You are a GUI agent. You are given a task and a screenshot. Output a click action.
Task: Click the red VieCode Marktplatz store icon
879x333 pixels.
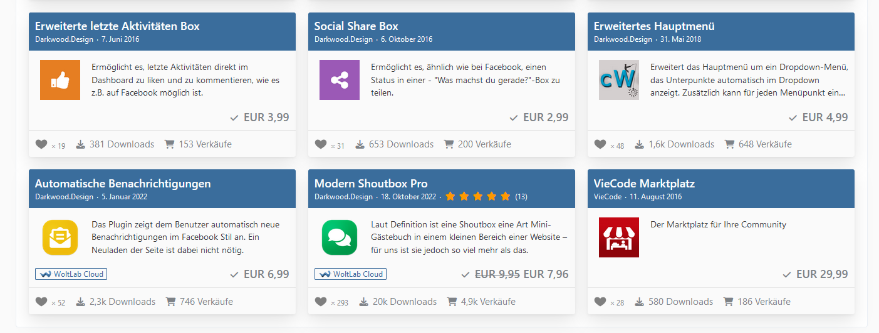point(619,237)
